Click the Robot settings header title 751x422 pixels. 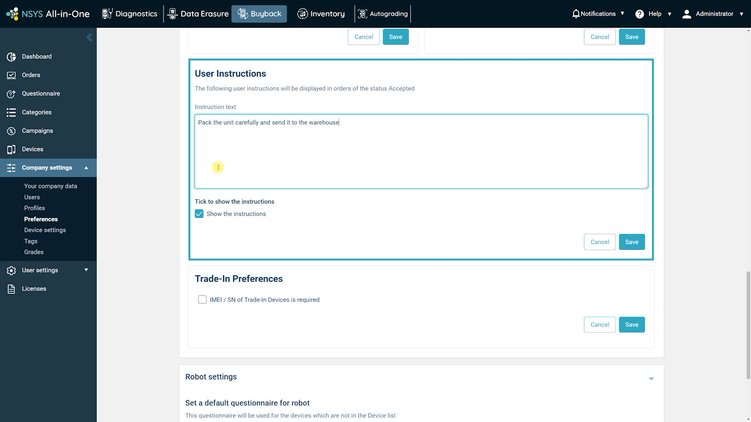pyautogui.click(x=211, y=377)
